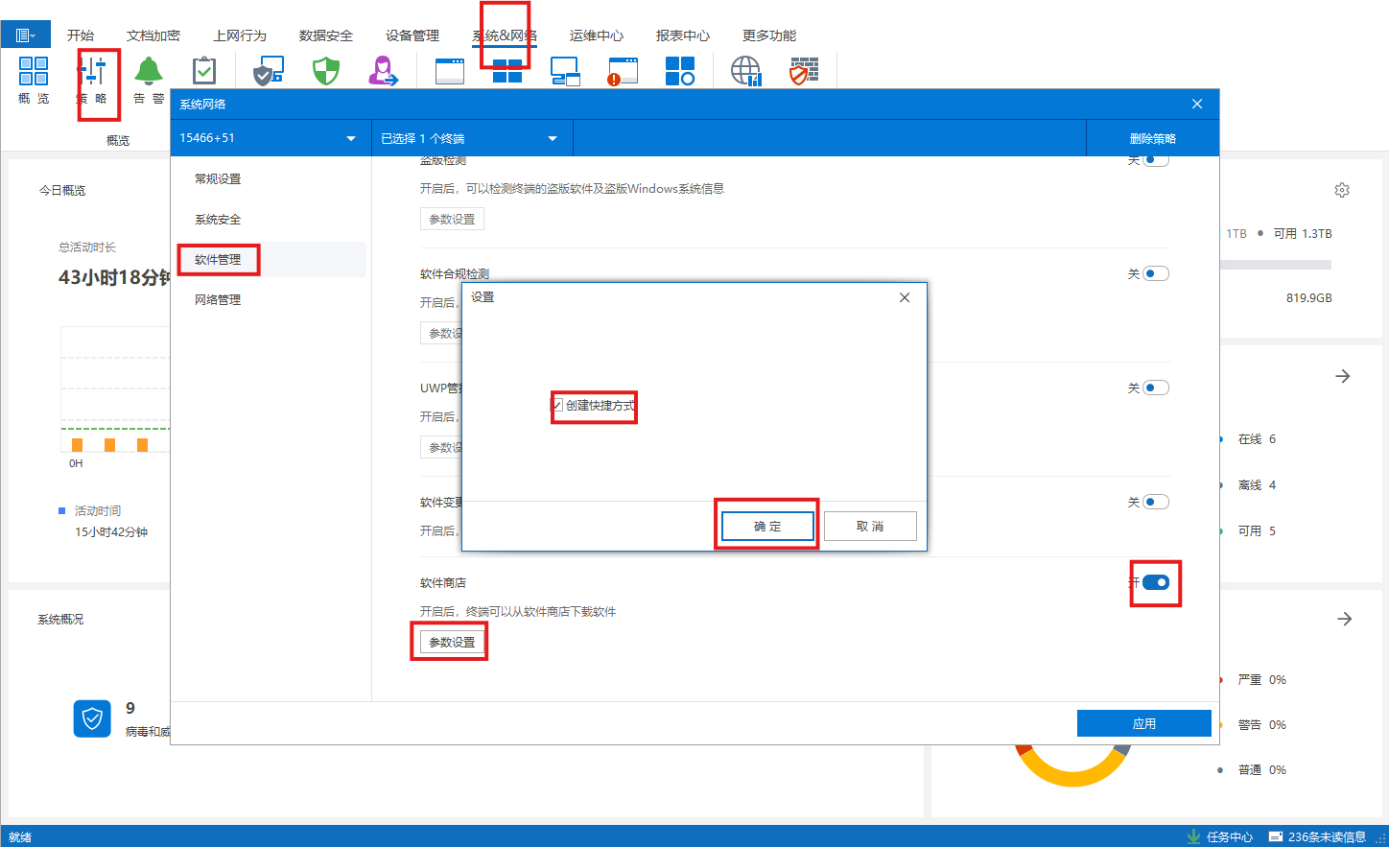The width and height of the screenshot is (1389, 847).
Task: Click the 概览 overview grid icon
Action: [x=34, y=72]
